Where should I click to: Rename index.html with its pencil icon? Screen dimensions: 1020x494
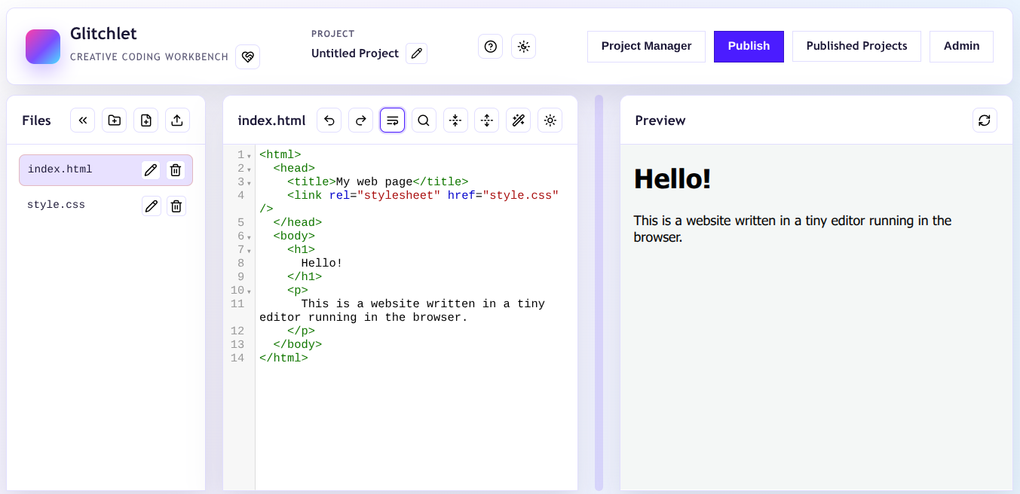tap(151, 170)
